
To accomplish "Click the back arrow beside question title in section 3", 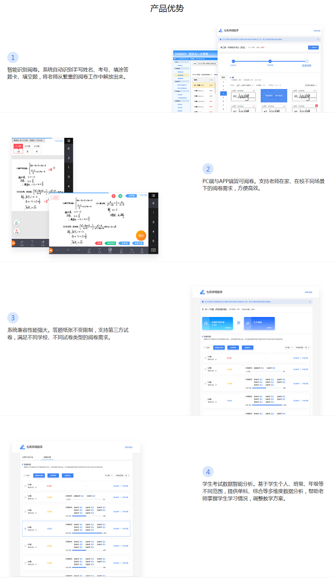I will pos(203,309).
